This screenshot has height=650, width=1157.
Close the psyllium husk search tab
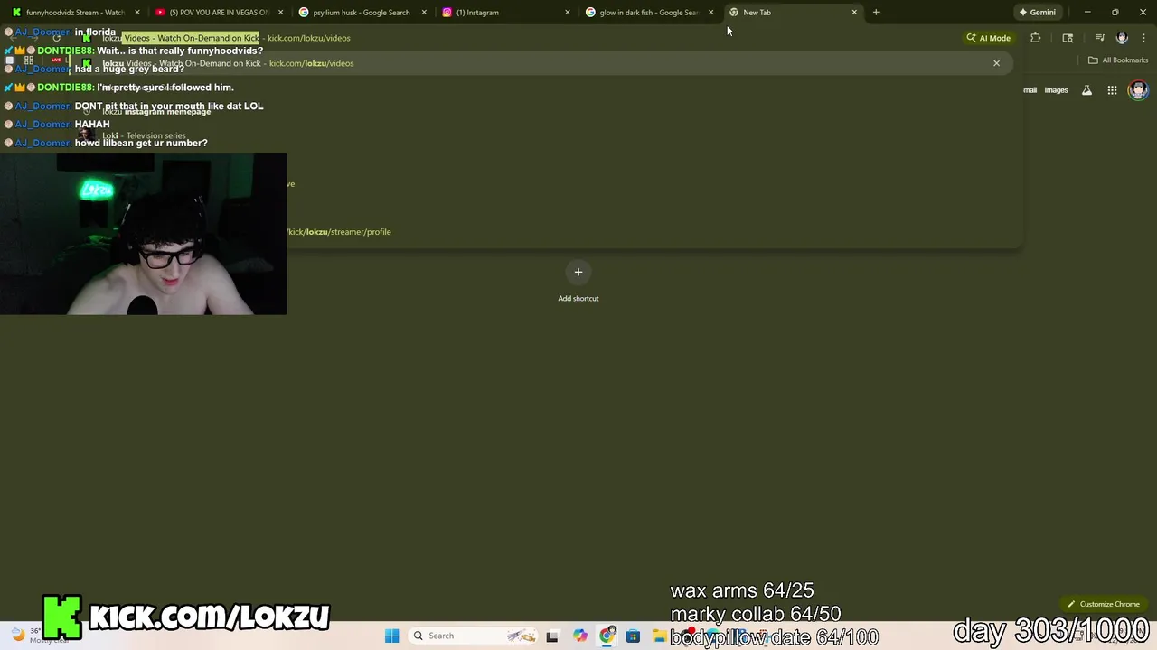pyautogui.click(x=424, y=12)
